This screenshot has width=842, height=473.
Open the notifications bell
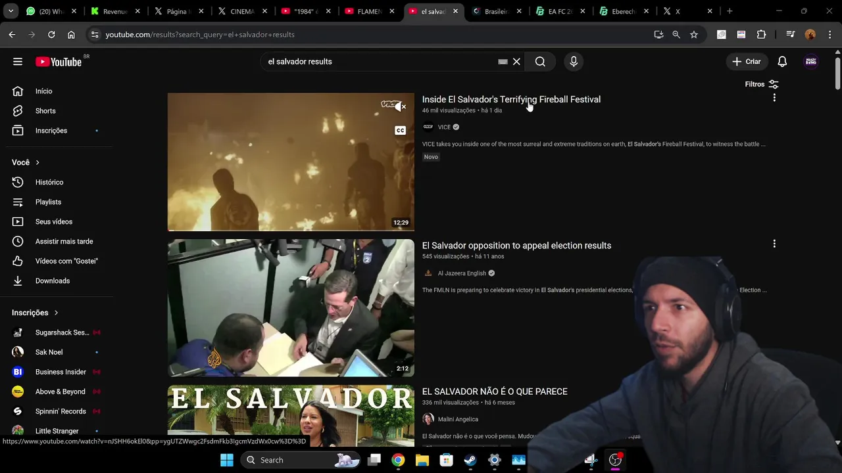(782, 62)
